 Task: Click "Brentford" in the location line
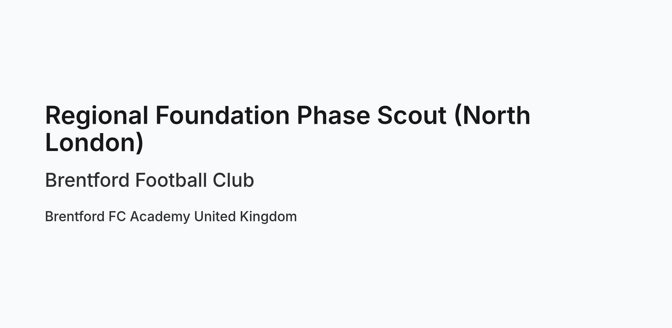[75, 216]
